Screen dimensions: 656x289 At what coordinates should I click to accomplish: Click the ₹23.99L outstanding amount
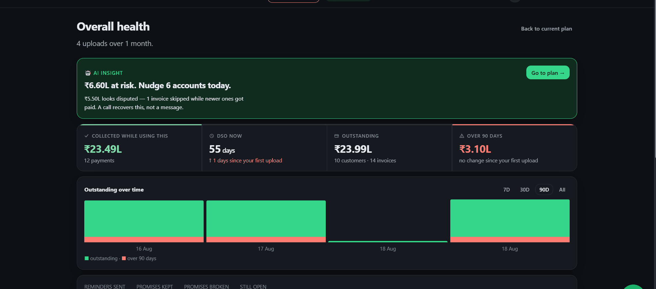[353, 149]
